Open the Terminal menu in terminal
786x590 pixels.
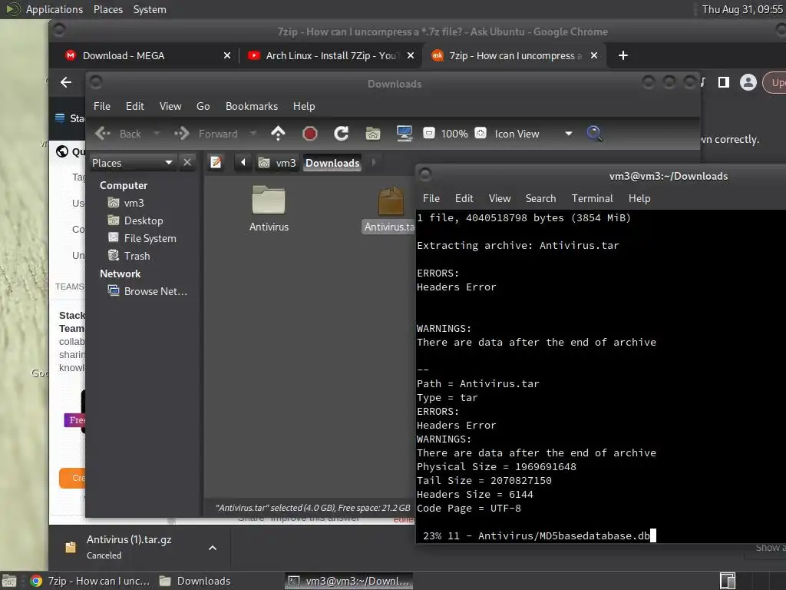[x=593, y=198]
